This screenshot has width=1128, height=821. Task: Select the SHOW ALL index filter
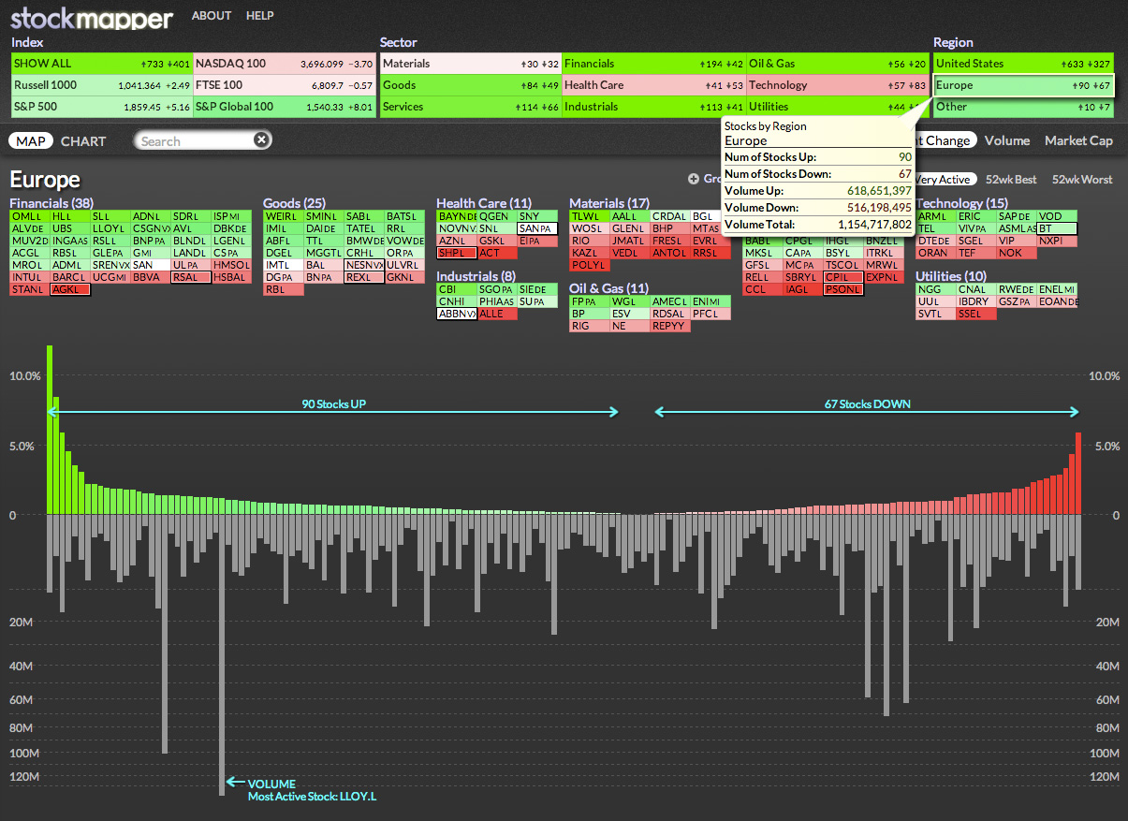tap(101, 64)
